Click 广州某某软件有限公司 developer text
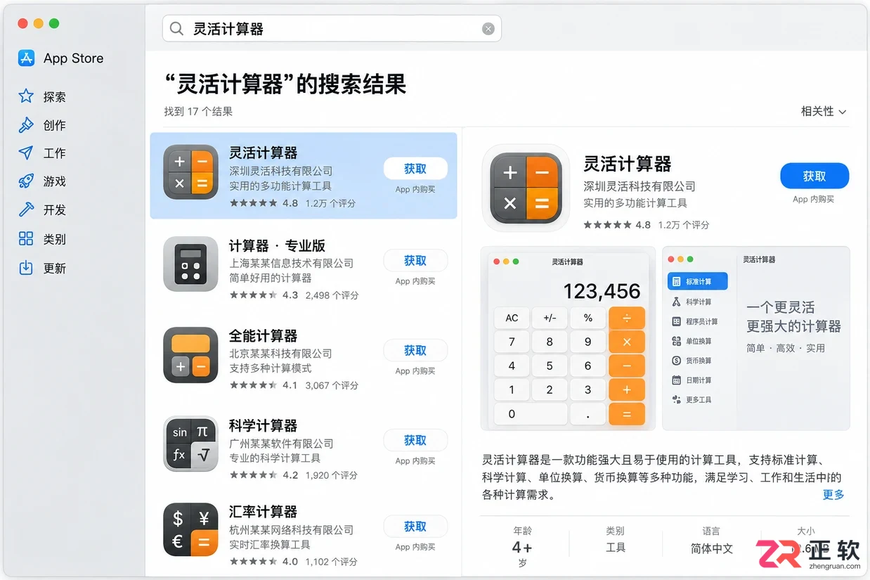Screen dimensions: 870x580 coord(281,443)
